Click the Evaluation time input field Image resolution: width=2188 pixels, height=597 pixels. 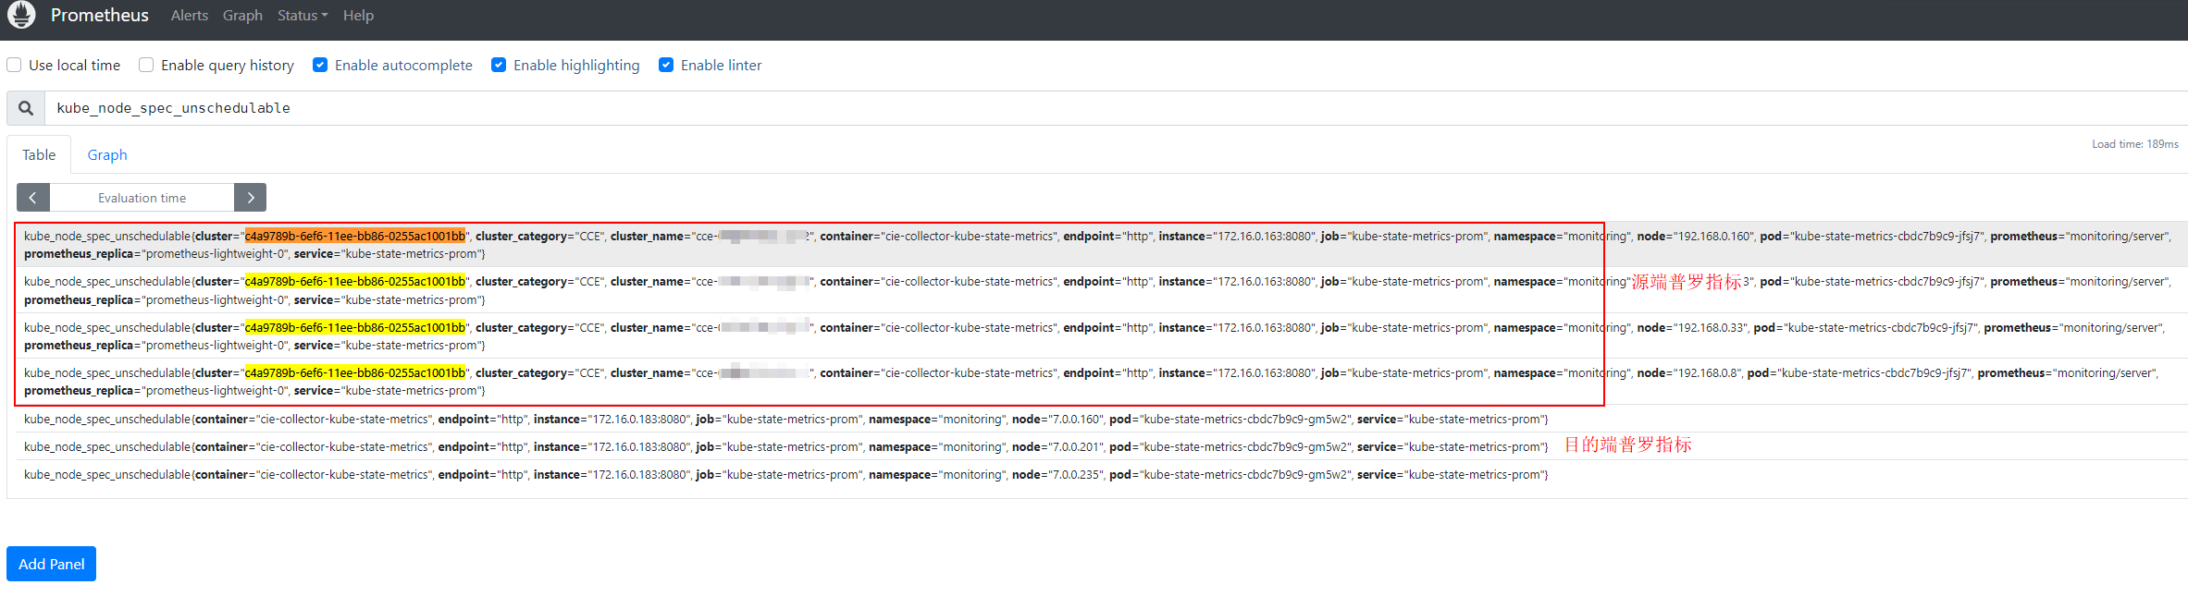[x=142, y=198]
